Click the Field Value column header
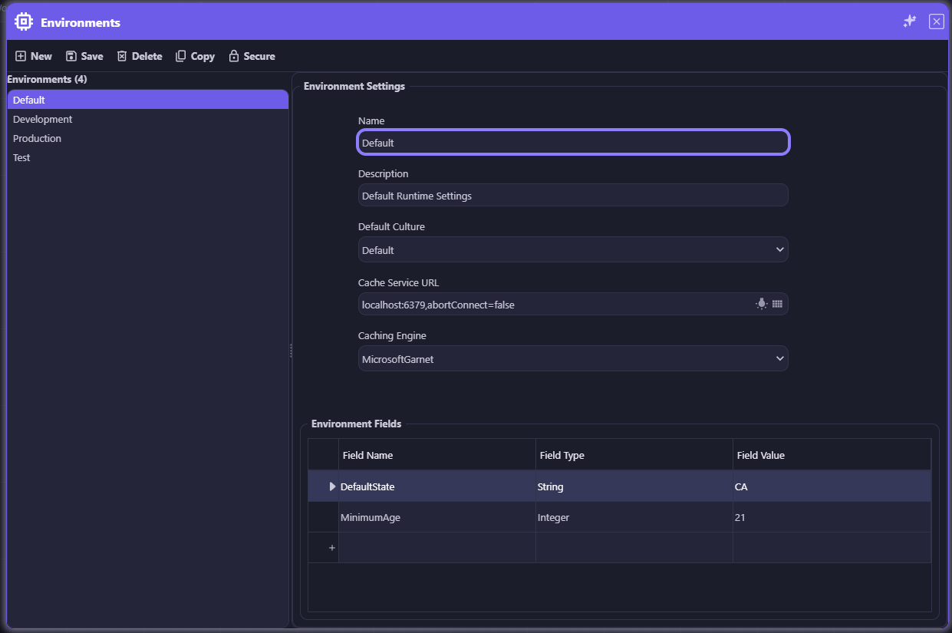Viewport: 952px width, 633px height. tap(832, 455)
